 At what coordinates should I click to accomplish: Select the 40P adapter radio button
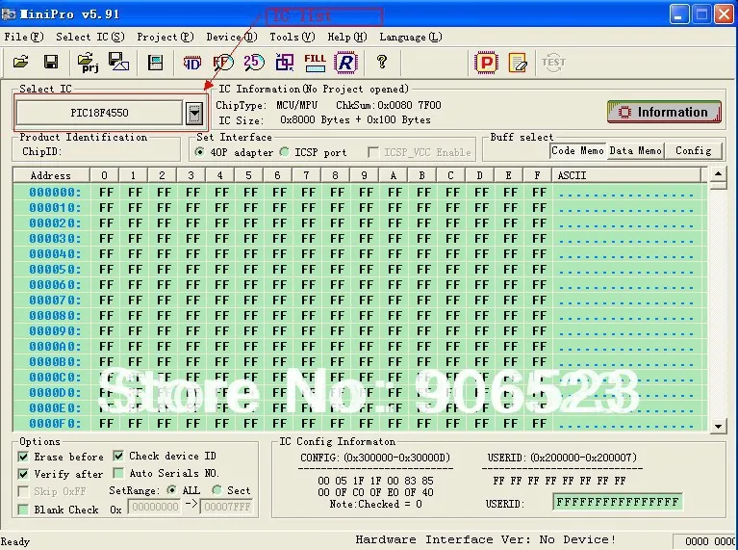(200, 152)
